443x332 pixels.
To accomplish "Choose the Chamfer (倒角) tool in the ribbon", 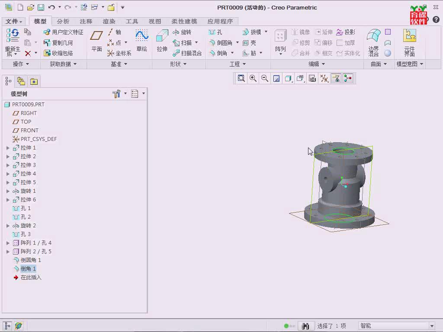I will click(x=218, y=53).
